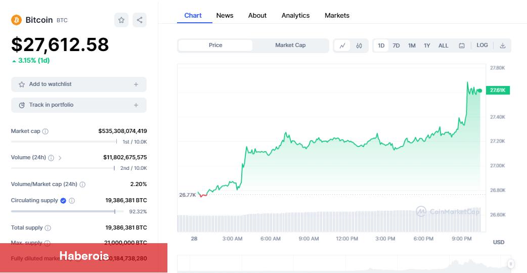This screenshot has height=273, width=527.
Task: Open the Analytics tab
Action: point(295,16)
